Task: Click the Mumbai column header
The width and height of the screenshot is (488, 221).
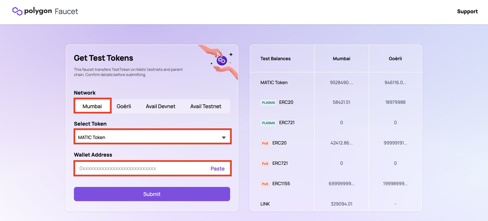Action: (x=341, y=59)
